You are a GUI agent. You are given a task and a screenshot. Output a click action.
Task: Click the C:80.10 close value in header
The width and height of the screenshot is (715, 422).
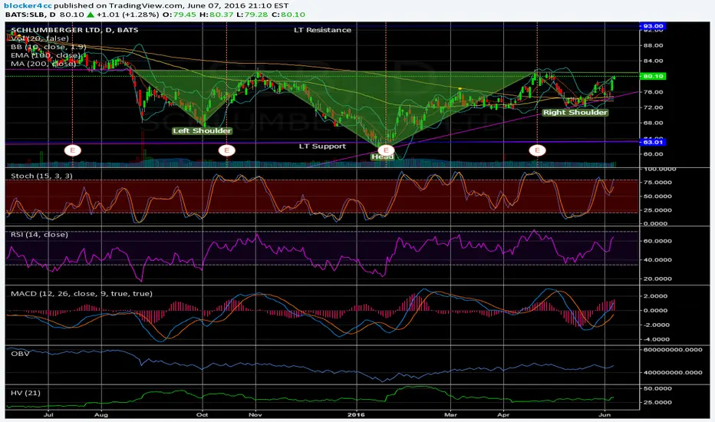(288, 15)
